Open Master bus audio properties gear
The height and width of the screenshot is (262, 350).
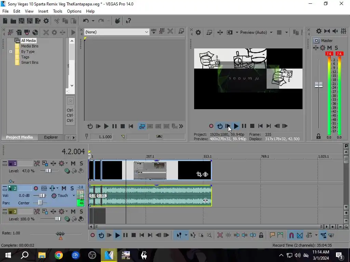coord(319,31)
